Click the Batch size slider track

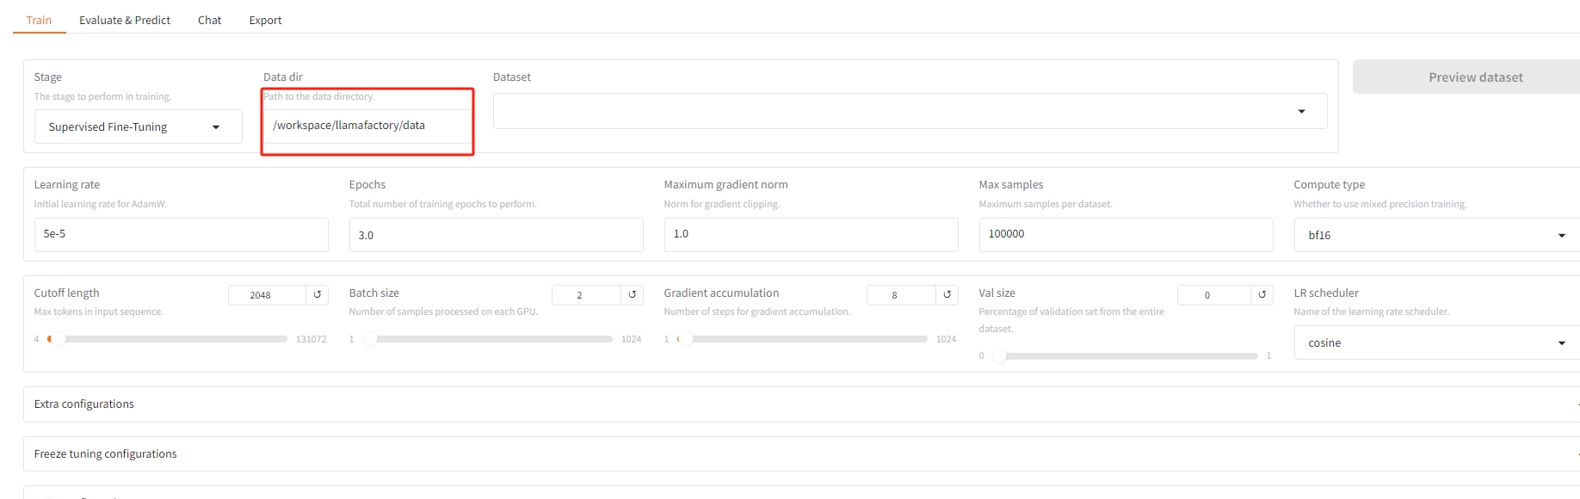(x=491, y=339)
